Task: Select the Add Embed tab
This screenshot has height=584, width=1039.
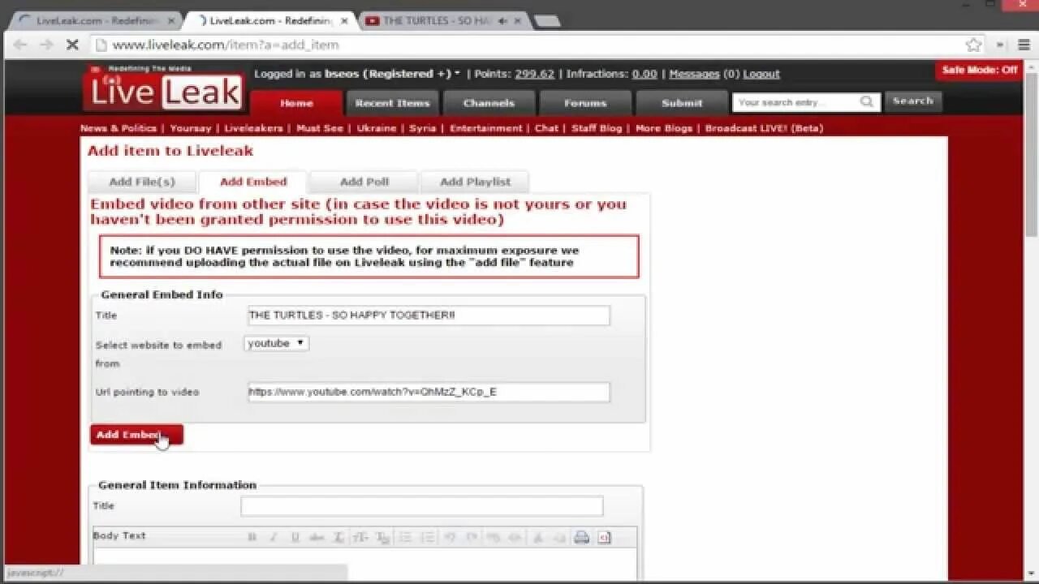Action: [x=253, y=182]
